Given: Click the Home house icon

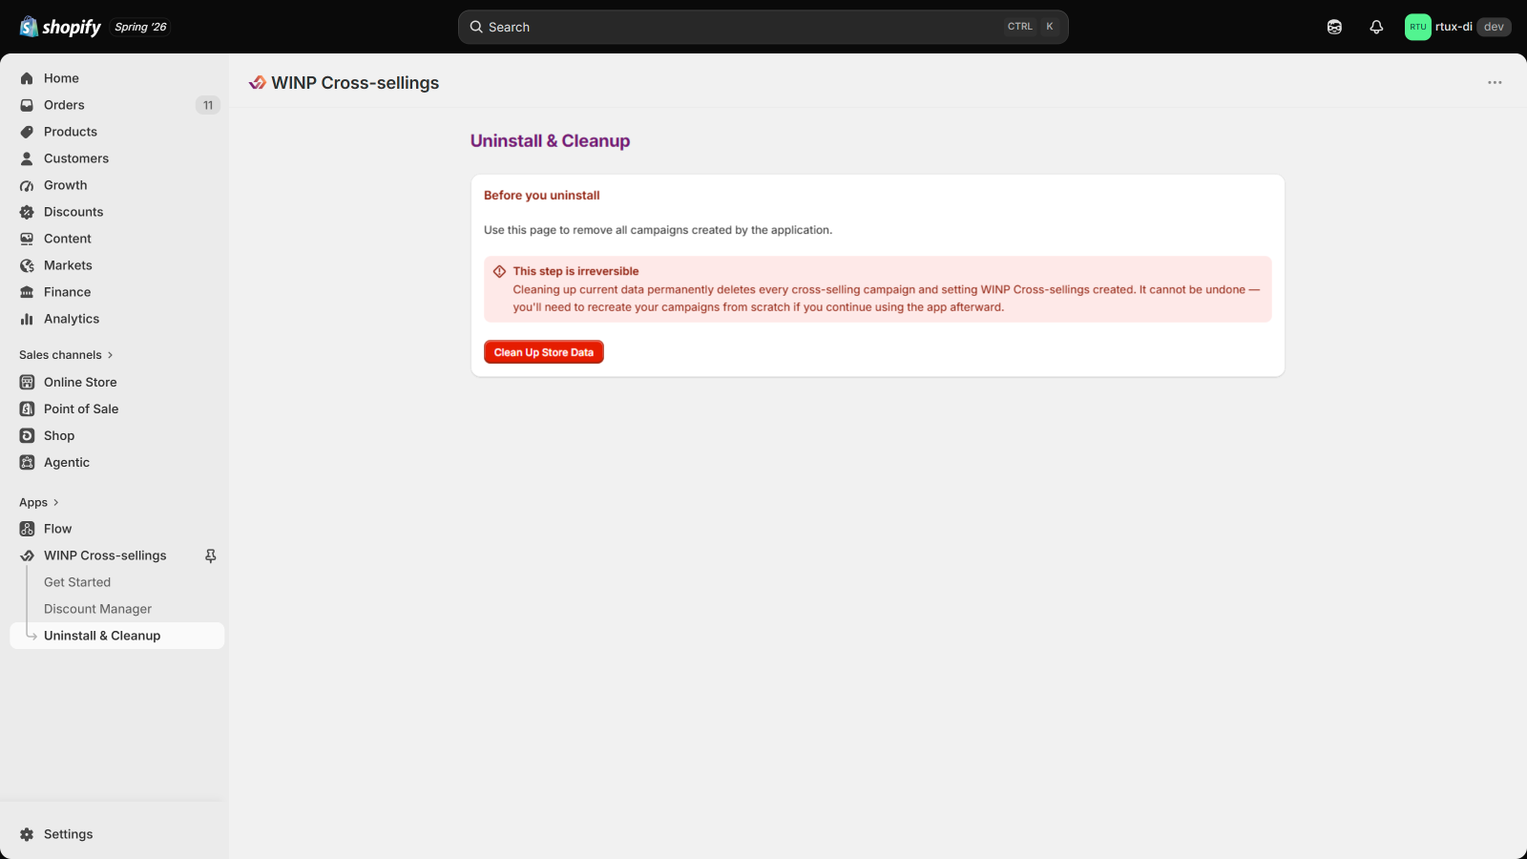Looking at the screenshot, I should [x=27, y=78].
